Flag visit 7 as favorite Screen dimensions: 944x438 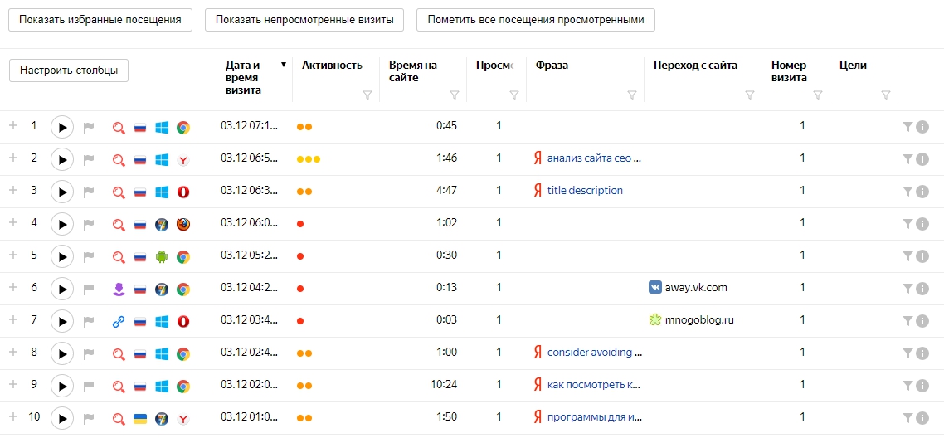89,322
